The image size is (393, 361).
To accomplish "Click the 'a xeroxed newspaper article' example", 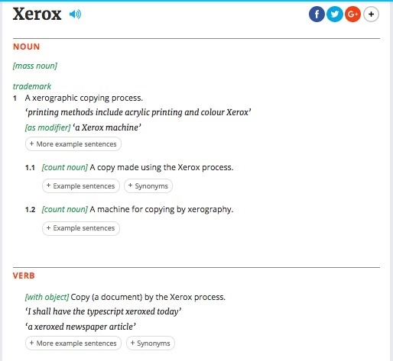I will (80, 327).
